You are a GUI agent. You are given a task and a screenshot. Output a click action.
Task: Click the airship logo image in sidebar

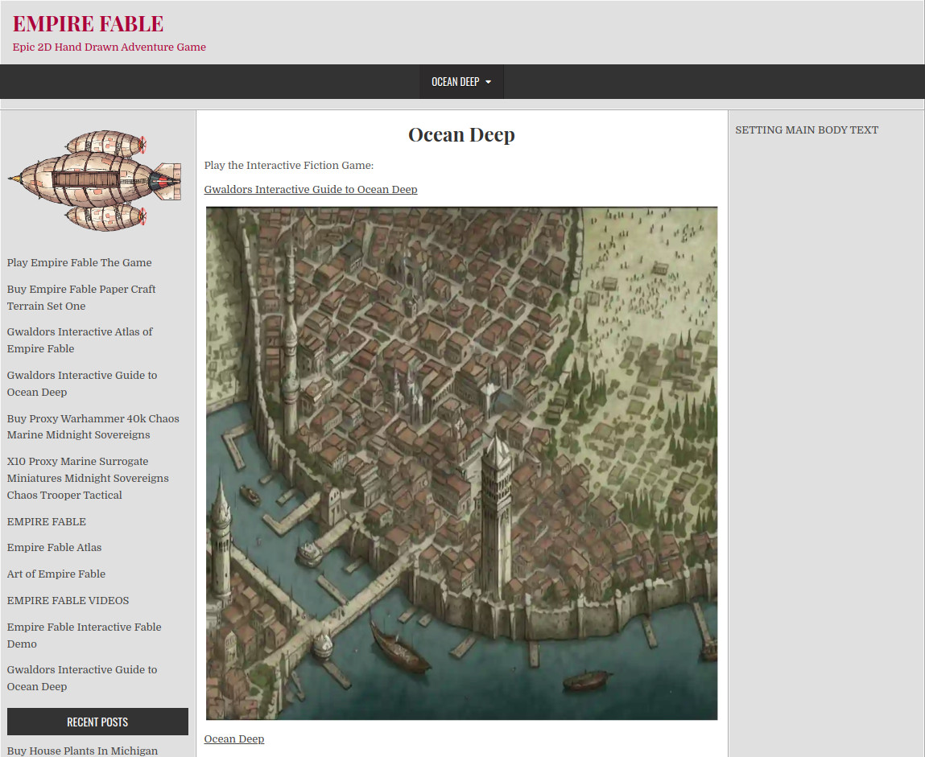point(95,181)
